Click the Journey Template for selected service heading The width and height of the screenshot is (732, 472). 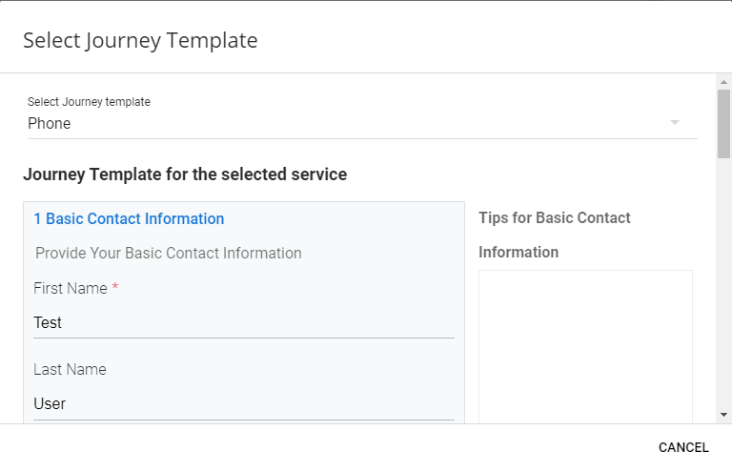click(x=185, y=174)
